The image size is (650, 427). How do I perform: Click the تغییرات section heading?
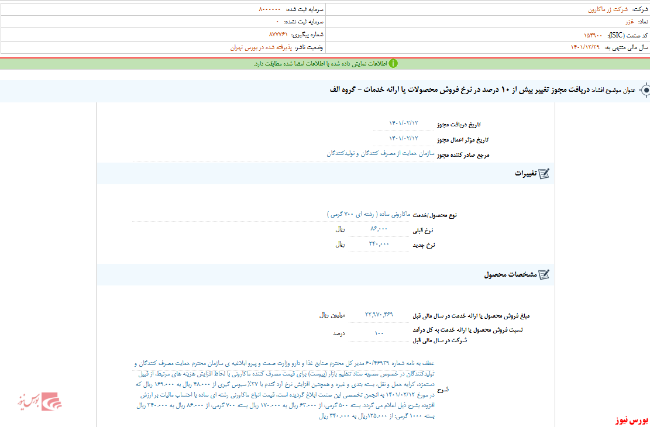tap(525, 173)
